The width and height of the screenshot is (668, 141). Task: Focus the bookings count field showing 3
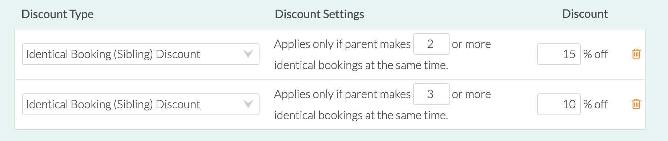(x=431, y=94)
